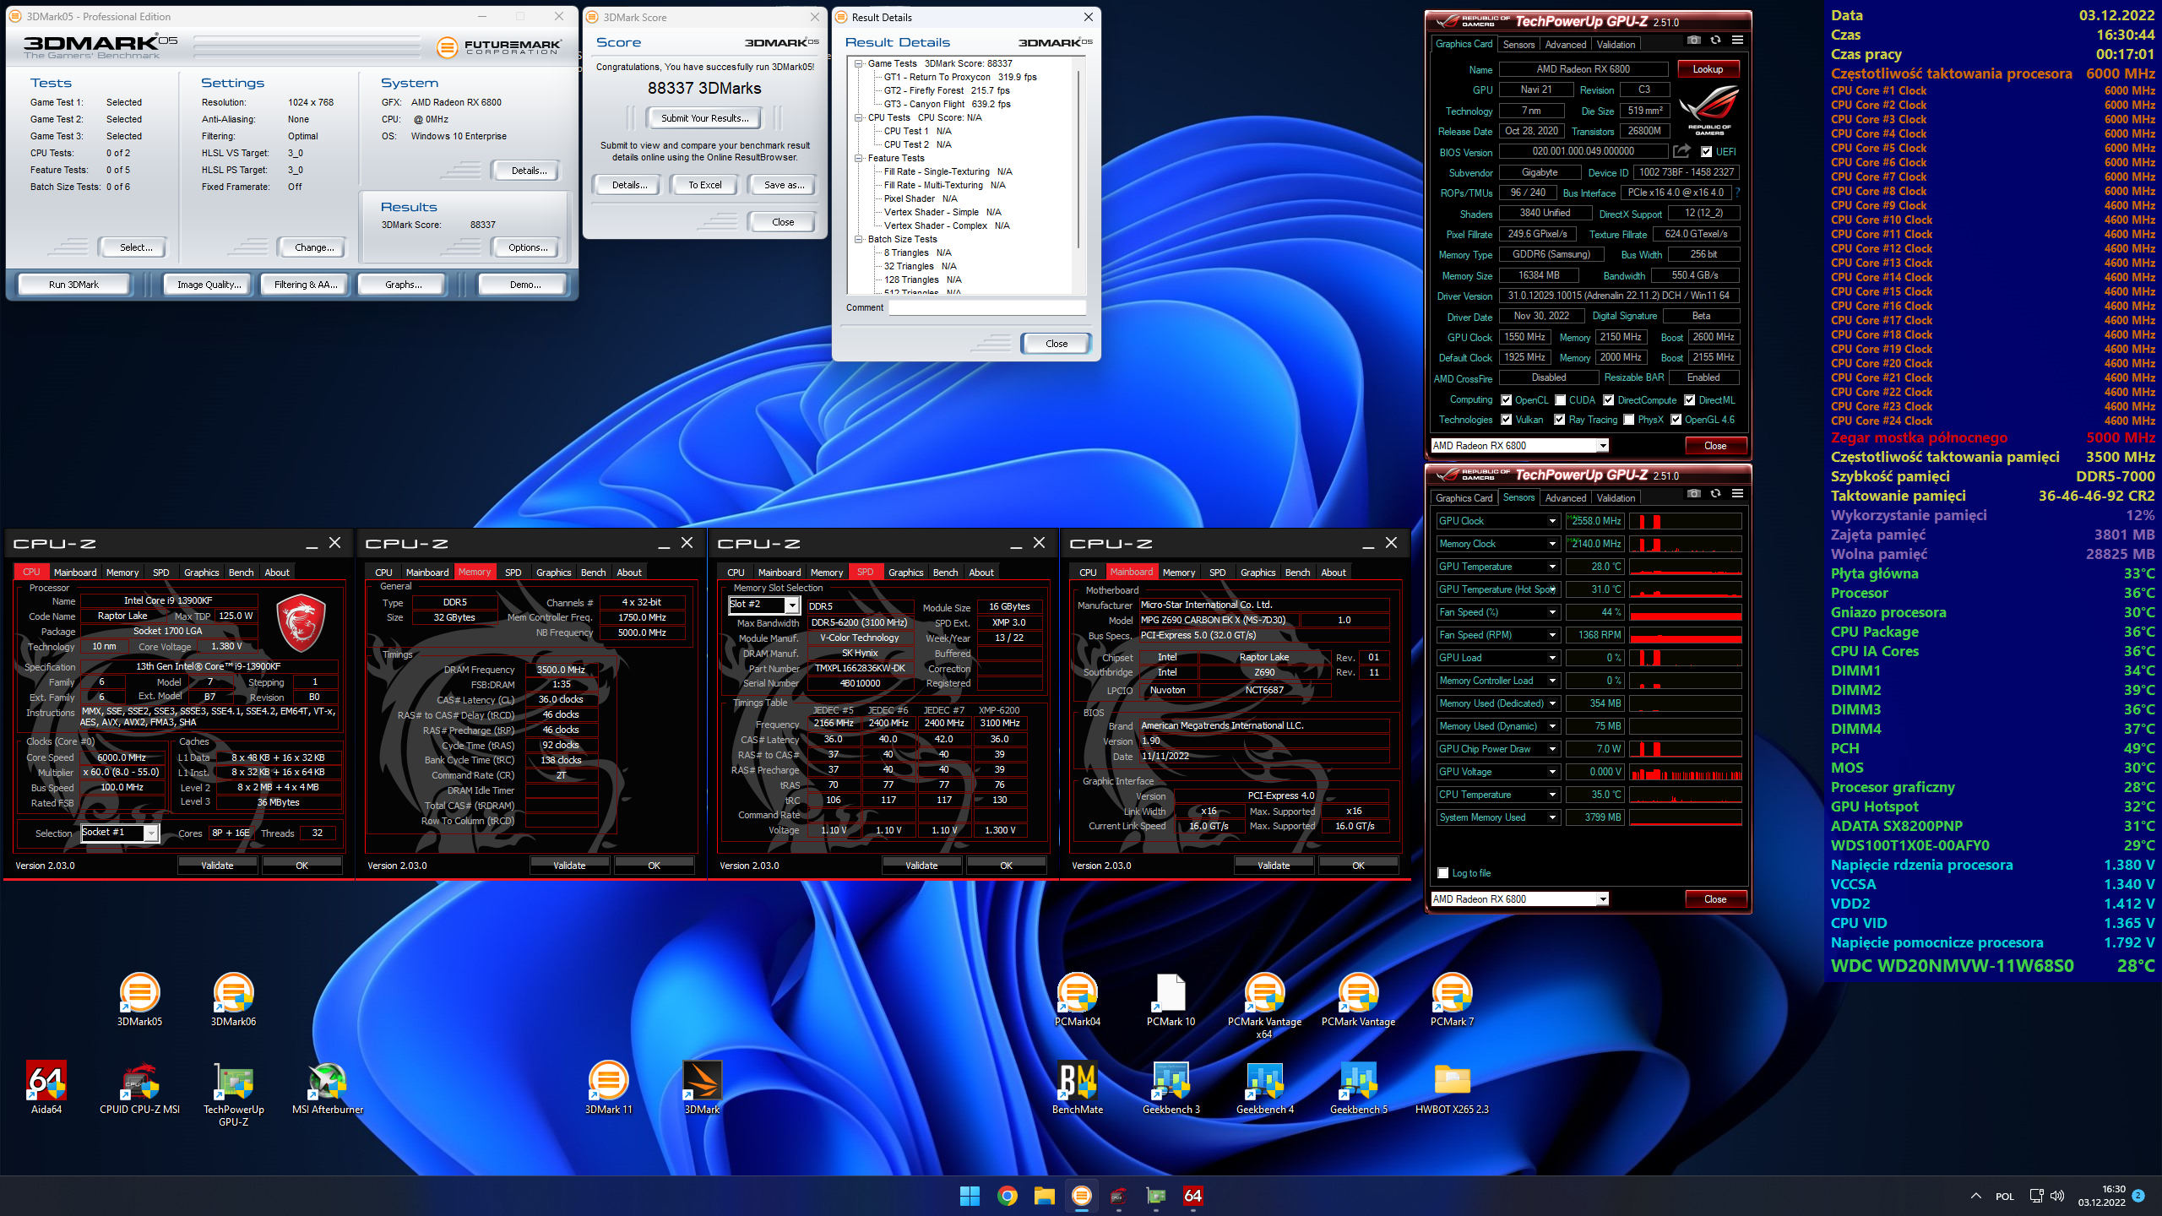Toggle the Vulkan technologies checkbox
2162x1216 pixels.
(x=1507, y=420)
